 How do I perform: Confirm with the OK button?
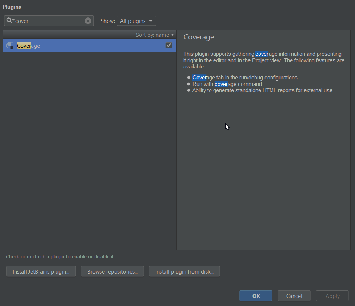[x=256, y=296]
